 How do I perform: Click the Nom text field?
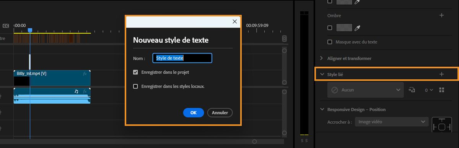(182, 58)
